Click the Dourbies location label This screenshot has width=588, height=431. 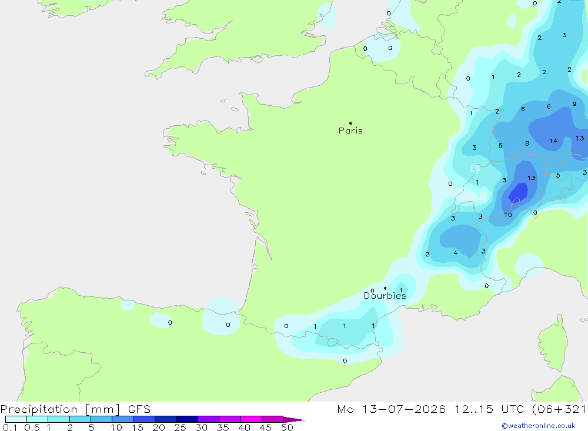(385, 296)
